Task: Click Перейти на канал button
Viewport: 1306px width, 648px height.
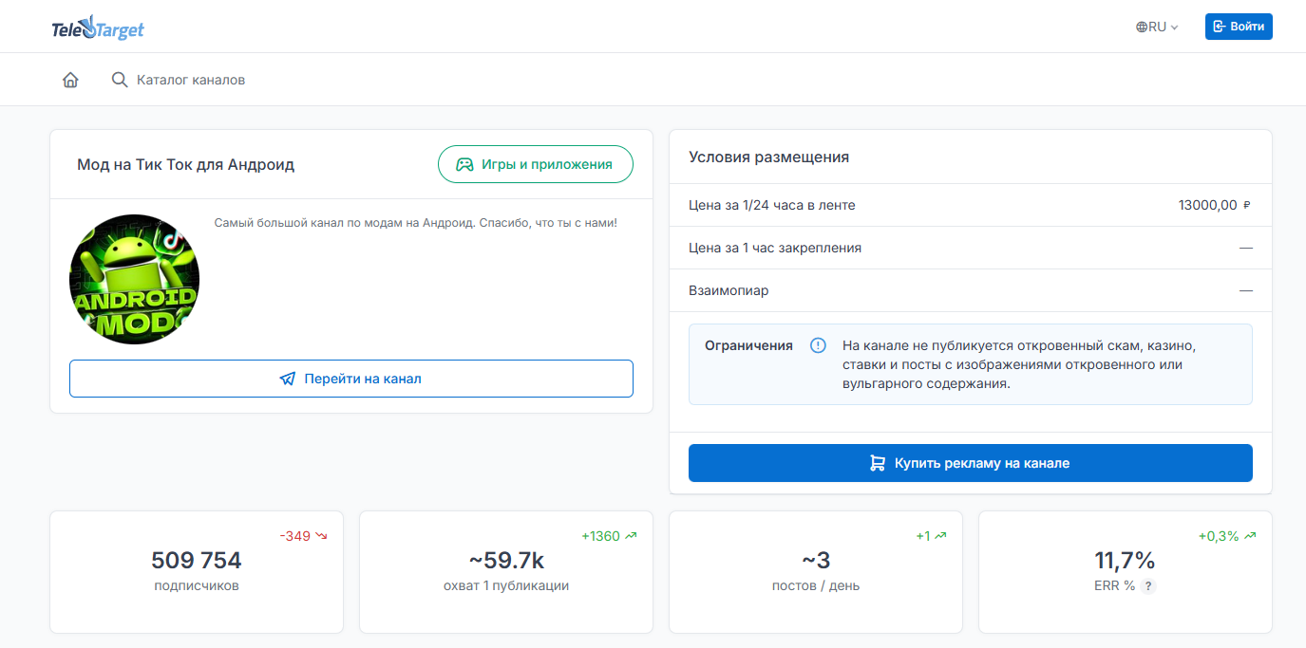Action: click(350, 379)
